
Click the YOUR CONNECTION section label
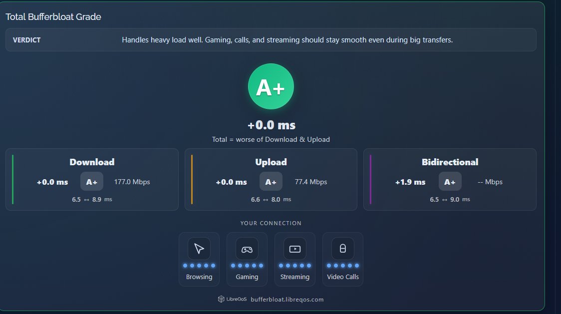pos(271,223)
